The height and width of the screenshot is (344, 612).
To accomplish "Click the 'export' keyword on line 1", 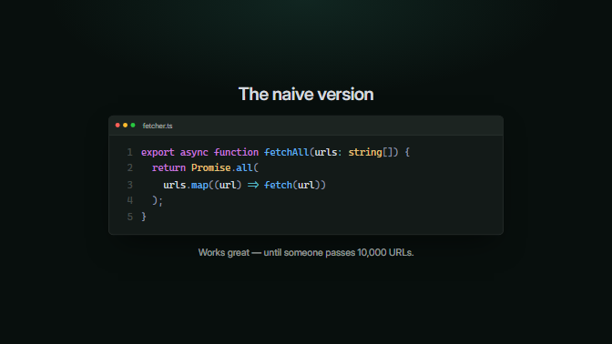I will pyautogui.click(x=158, y=153).
